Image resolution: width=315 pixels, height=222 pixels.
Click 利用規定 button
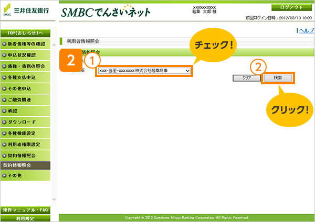[x=25, y=218]
